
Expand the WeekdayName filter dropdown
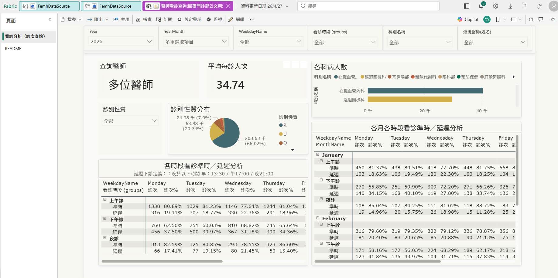coord(270,42)
